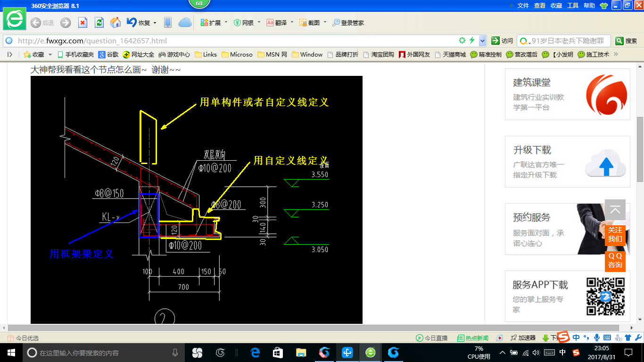This screenshot has height=362, width=644.
Task: Click the 翻译 translate button
Action: (277, 23)
